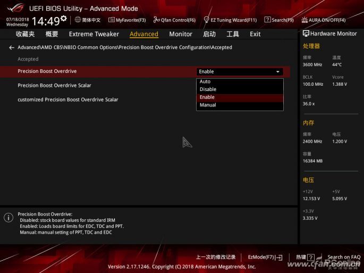This screenshot has width=364, height=273.
Task: Click Search on FAQ link
Action: pos(344,257)
